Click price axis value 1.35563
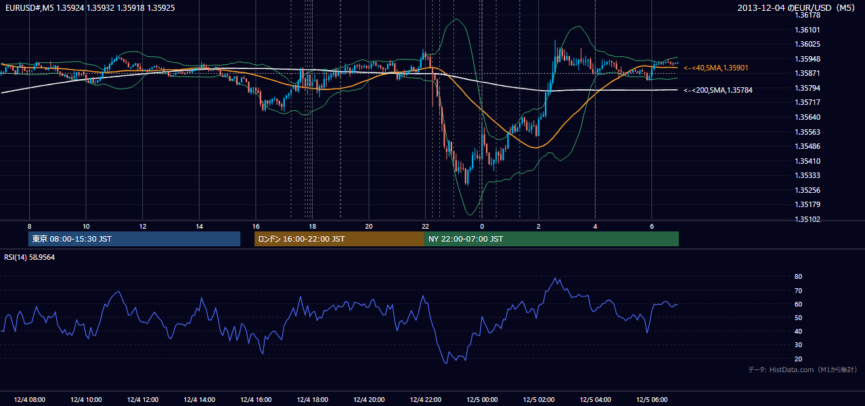This screenshot has width=865, height=406. [809, 132]
